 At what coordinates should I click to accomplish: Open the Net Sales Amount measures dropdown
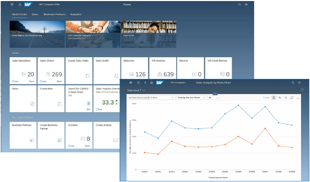pyautogui.click(x=151, y=98)
